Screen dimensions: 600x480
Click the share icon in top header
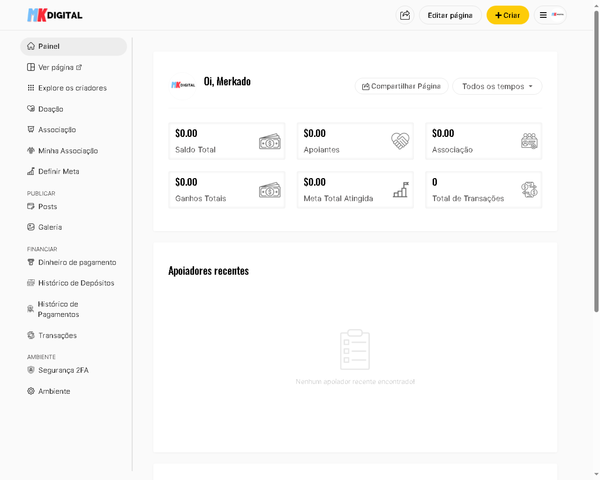[x=405, y=15]
